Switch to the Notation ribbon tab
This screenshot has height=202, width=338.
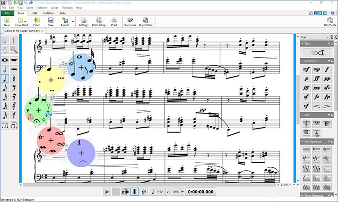click(x=49, y=13)
